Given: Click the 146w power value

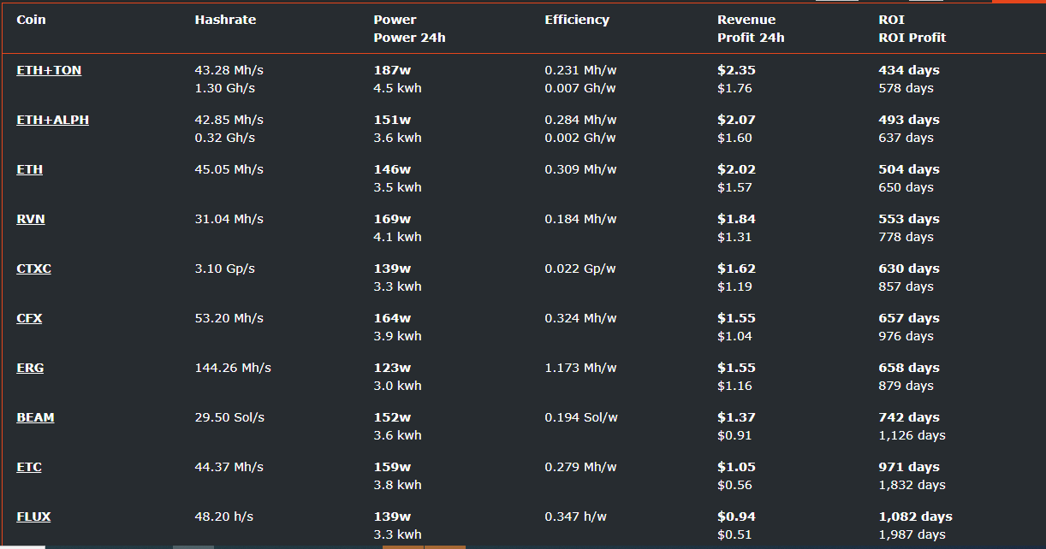Looking at the screenshot, I should 392,169.
